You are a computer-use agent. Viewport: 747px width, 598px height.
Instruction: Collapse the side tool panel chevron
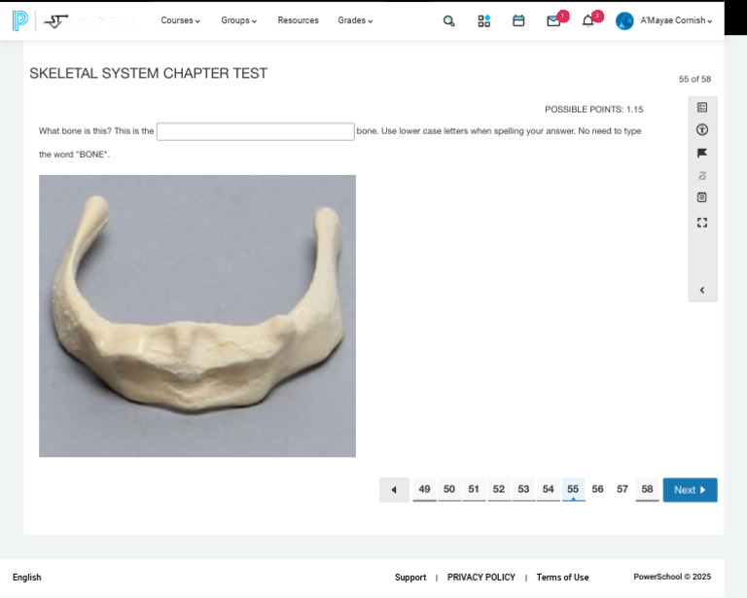[x=702, y=290]
